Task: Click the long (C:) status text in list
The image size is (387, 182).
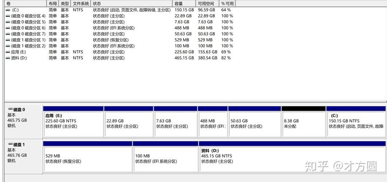Action: [x=132, y=10]
